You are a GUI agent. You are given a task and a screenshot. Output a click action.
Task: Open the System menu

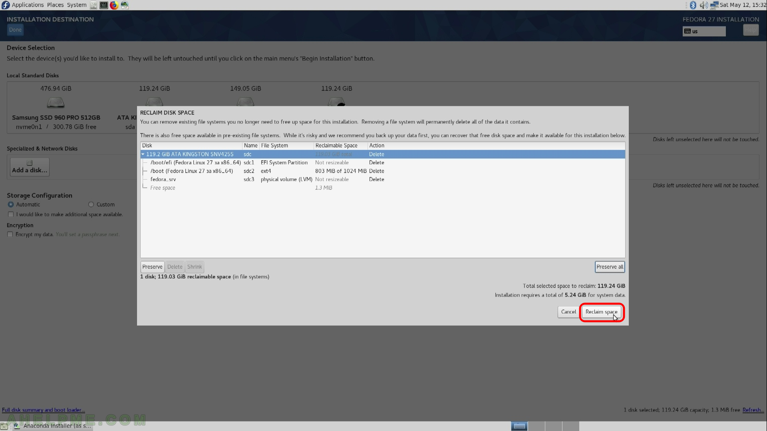point(77,5)
